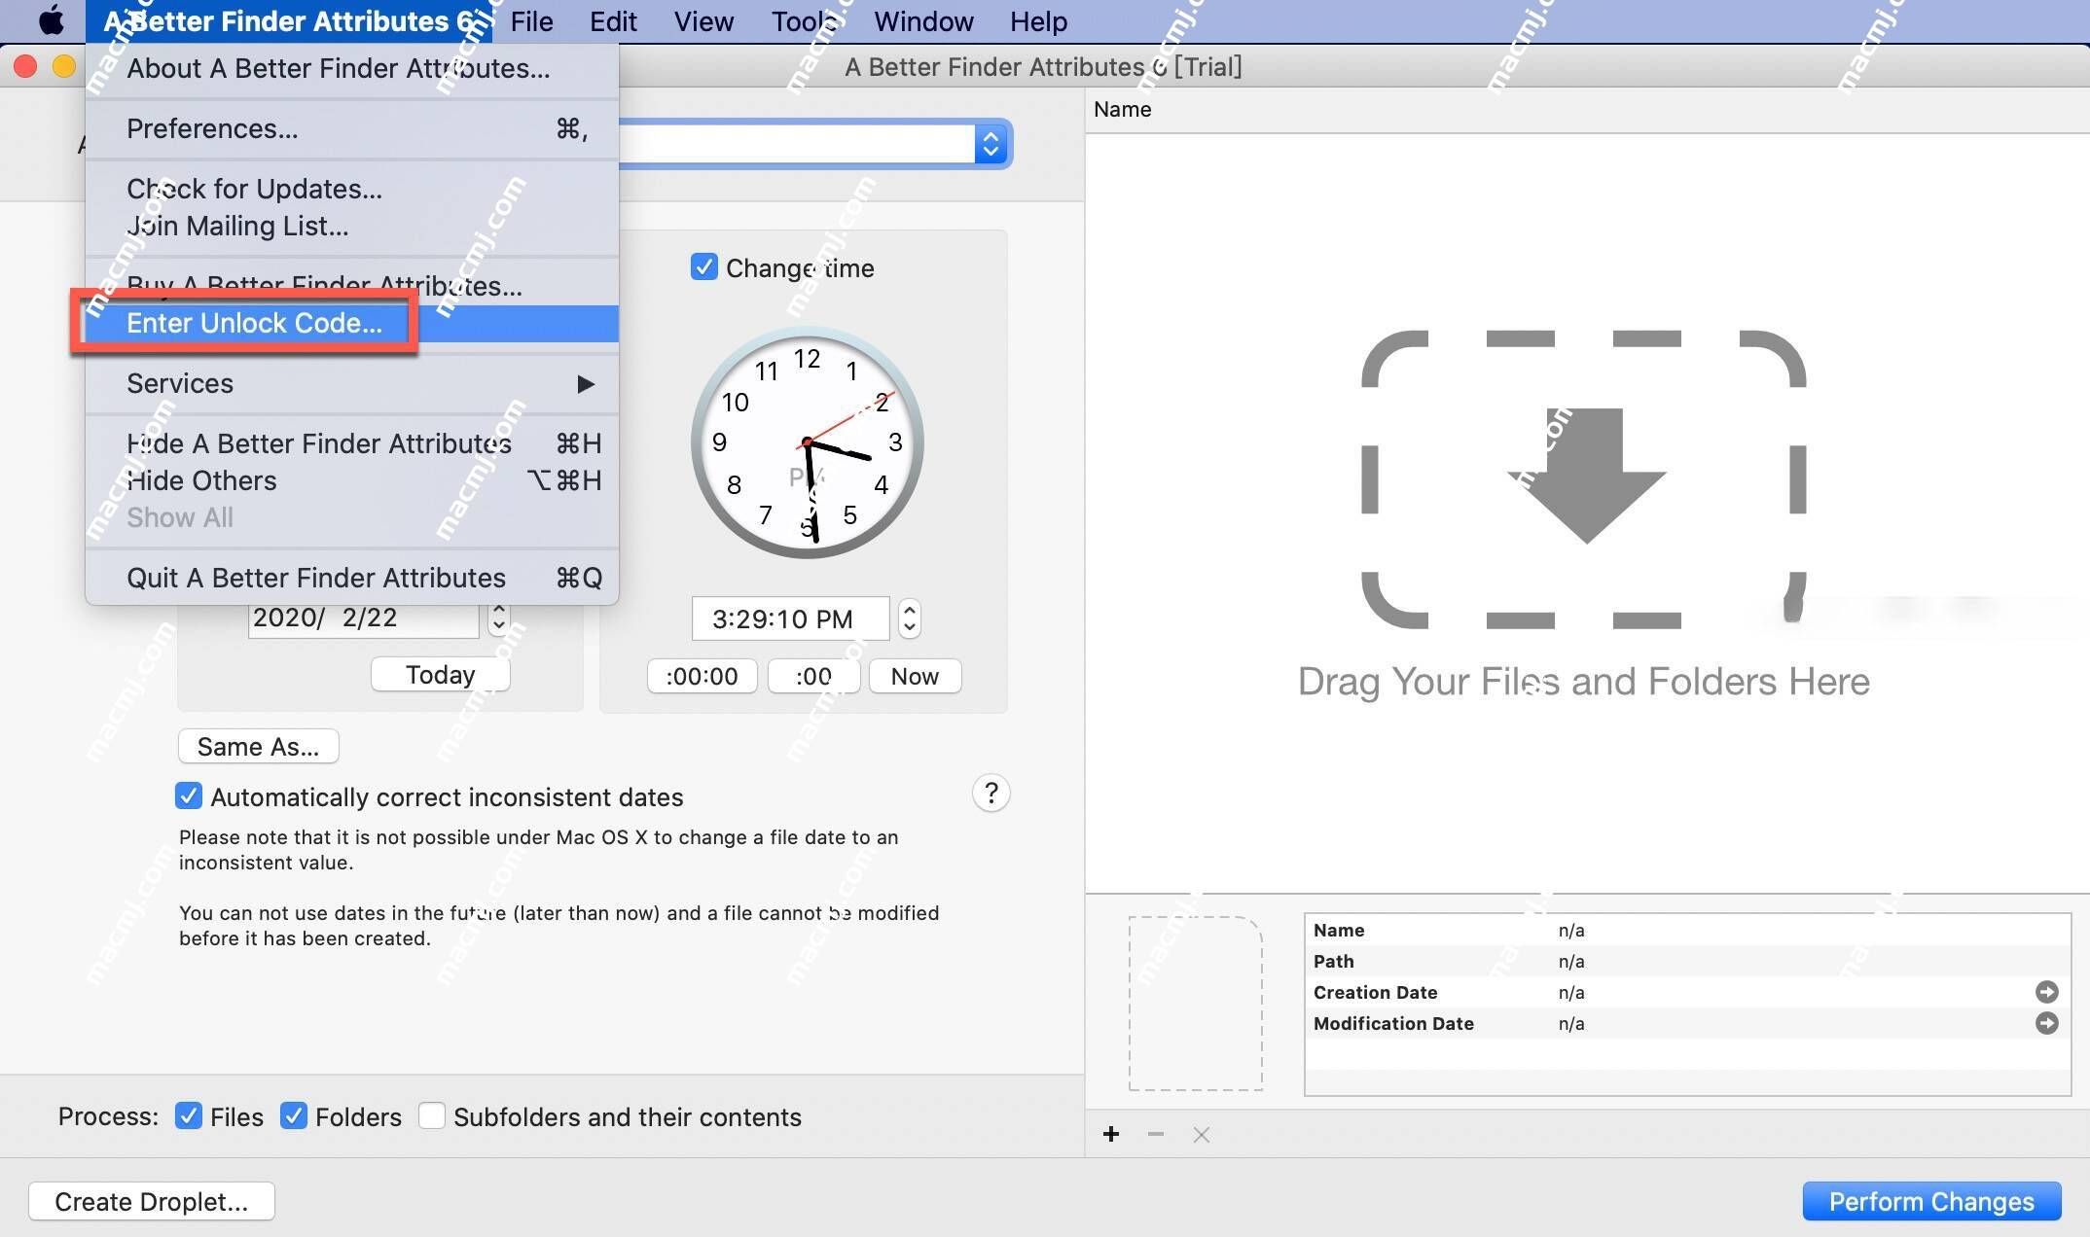Screen dimensions: 2090x1237
Task: Choose Preferences from the app menu
Action: (x=352, y=128)
